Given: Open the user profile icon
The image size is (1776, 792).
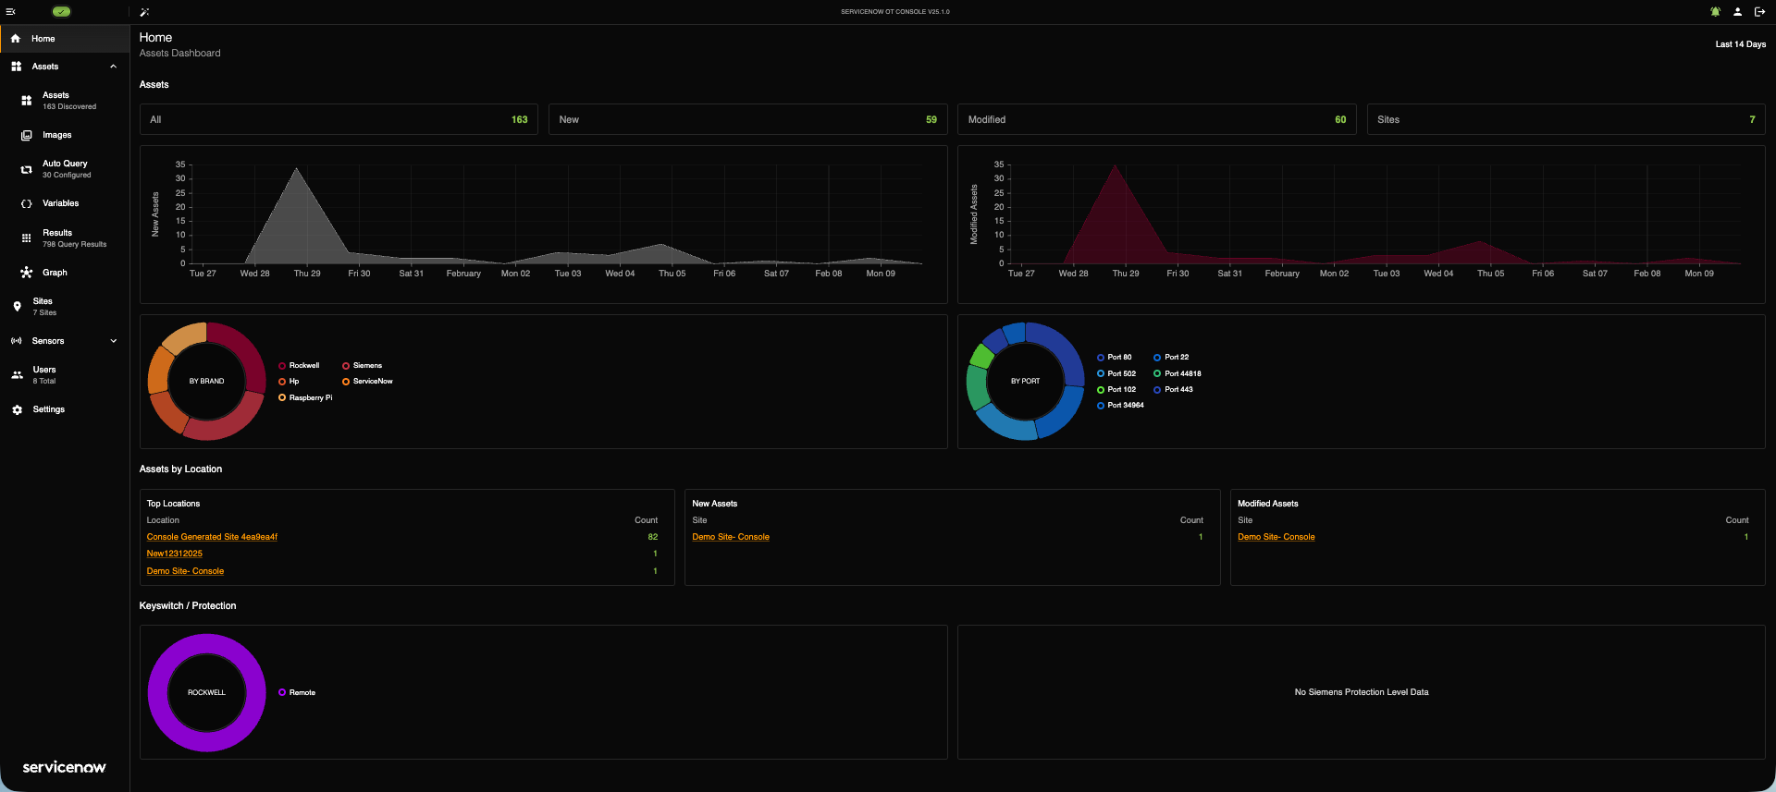Looking at the screenshot, I should coord(1737,12).
